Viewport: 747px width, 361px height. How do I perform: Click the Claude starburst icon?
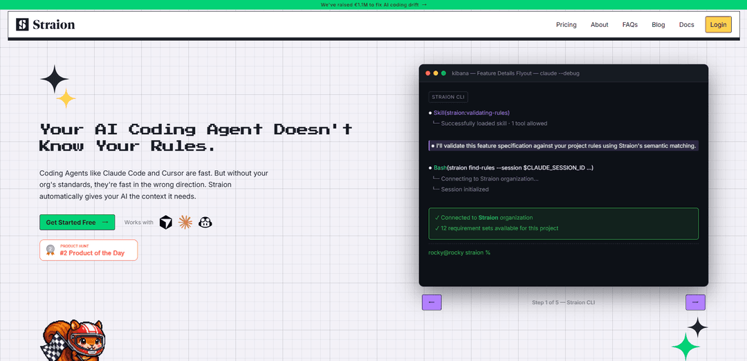click(185, 222)
